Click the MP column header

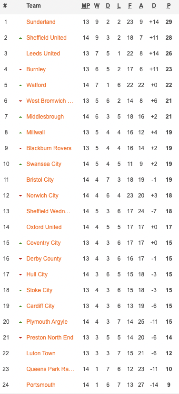tap(86, 6)
